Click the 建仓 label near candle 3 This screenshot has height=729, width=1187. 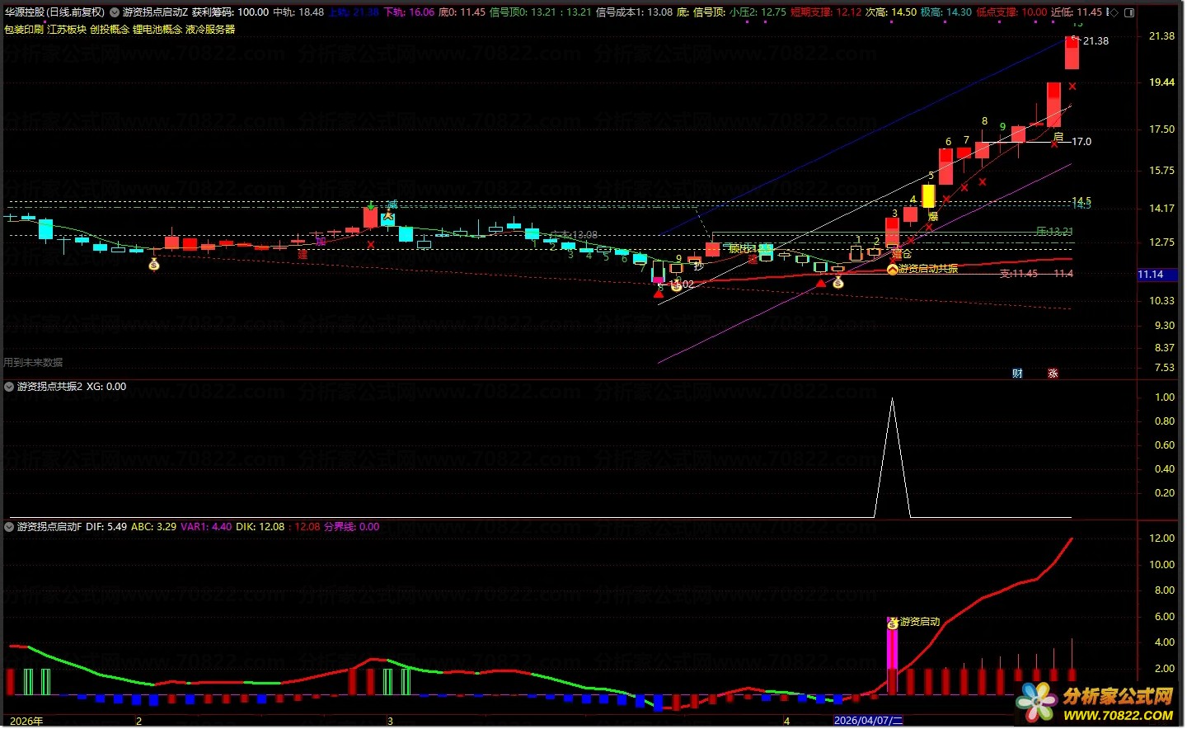tap(902, 254)
